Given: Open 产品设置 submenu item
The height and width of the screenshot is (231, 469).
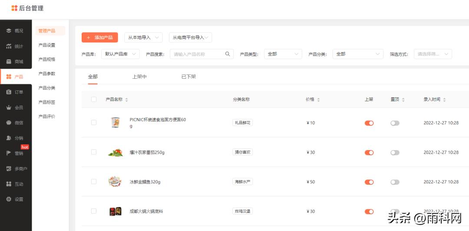Looking at the screenshot, I should (x=47, y=45).
